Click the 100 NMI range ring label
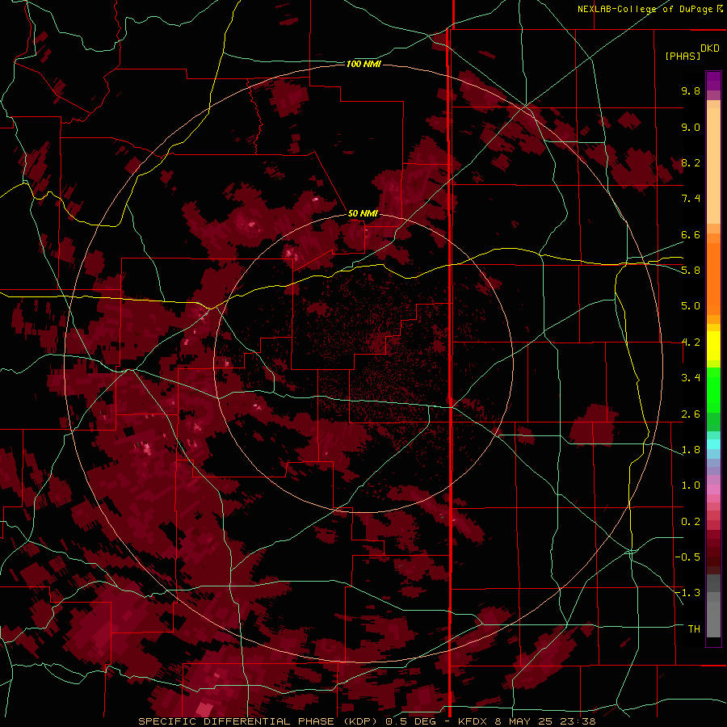Image resolution: width=727 pixels, height=727 pixels. point(363,64)
